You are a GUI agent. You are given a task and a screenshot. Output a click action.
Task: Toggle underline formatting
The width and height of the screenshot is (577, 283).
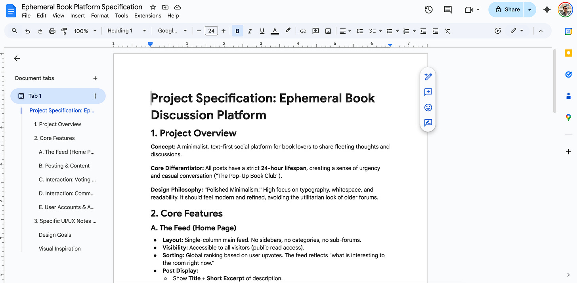pos(262,30)
